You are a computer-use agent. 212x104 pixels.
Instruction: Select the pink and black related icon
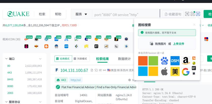pos(26,46)
